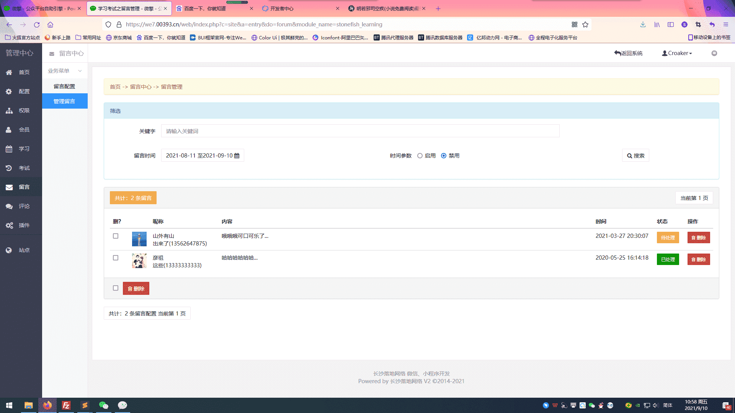The height and width of the screenshot is (413, 735).
Task: Select the 禁用 radio button
Action: coord(444,156)
